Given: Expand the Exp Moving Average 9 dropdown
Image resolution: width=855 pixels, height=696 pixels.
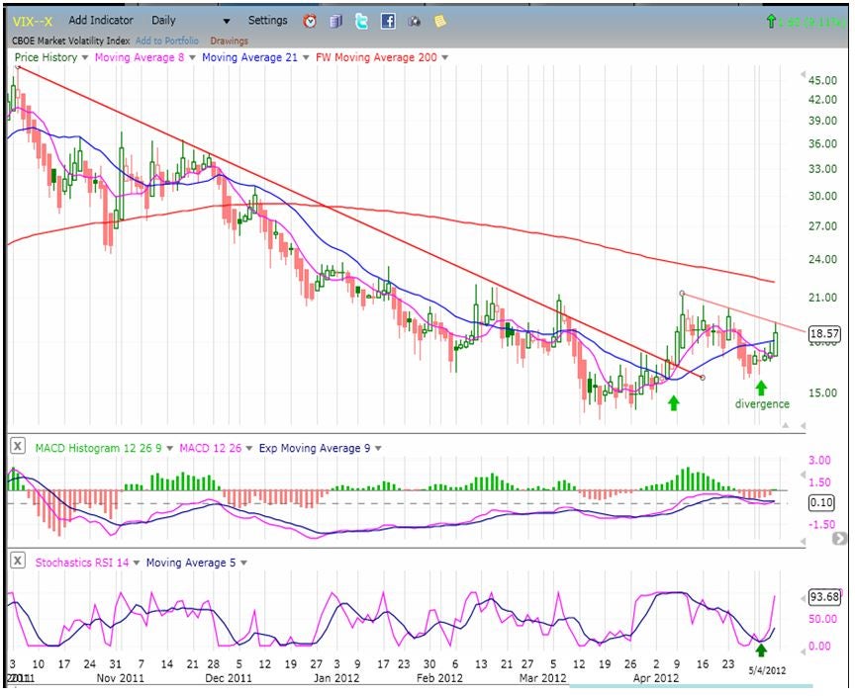Looking at the screenshot, I should click(x=378, y=449).
